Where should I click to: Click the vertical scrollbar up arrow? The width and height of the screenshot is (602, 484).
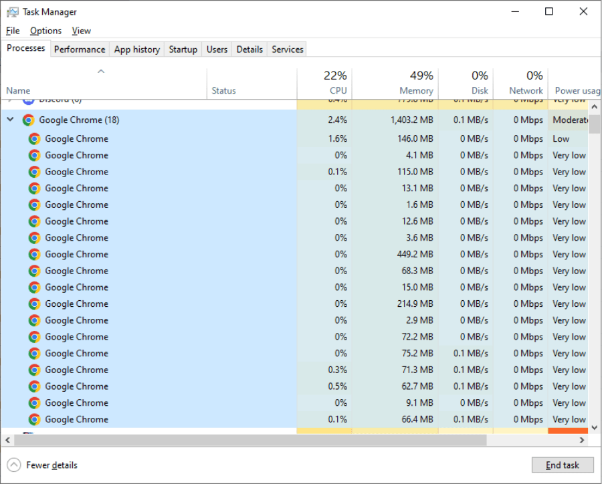click(595, 106)
